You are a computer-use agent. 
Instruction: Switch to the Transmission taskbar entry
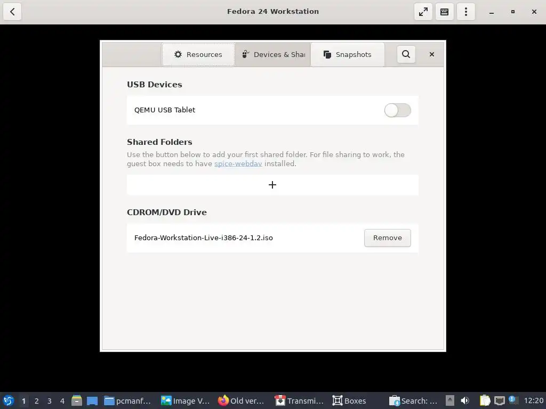coord(299,401)
